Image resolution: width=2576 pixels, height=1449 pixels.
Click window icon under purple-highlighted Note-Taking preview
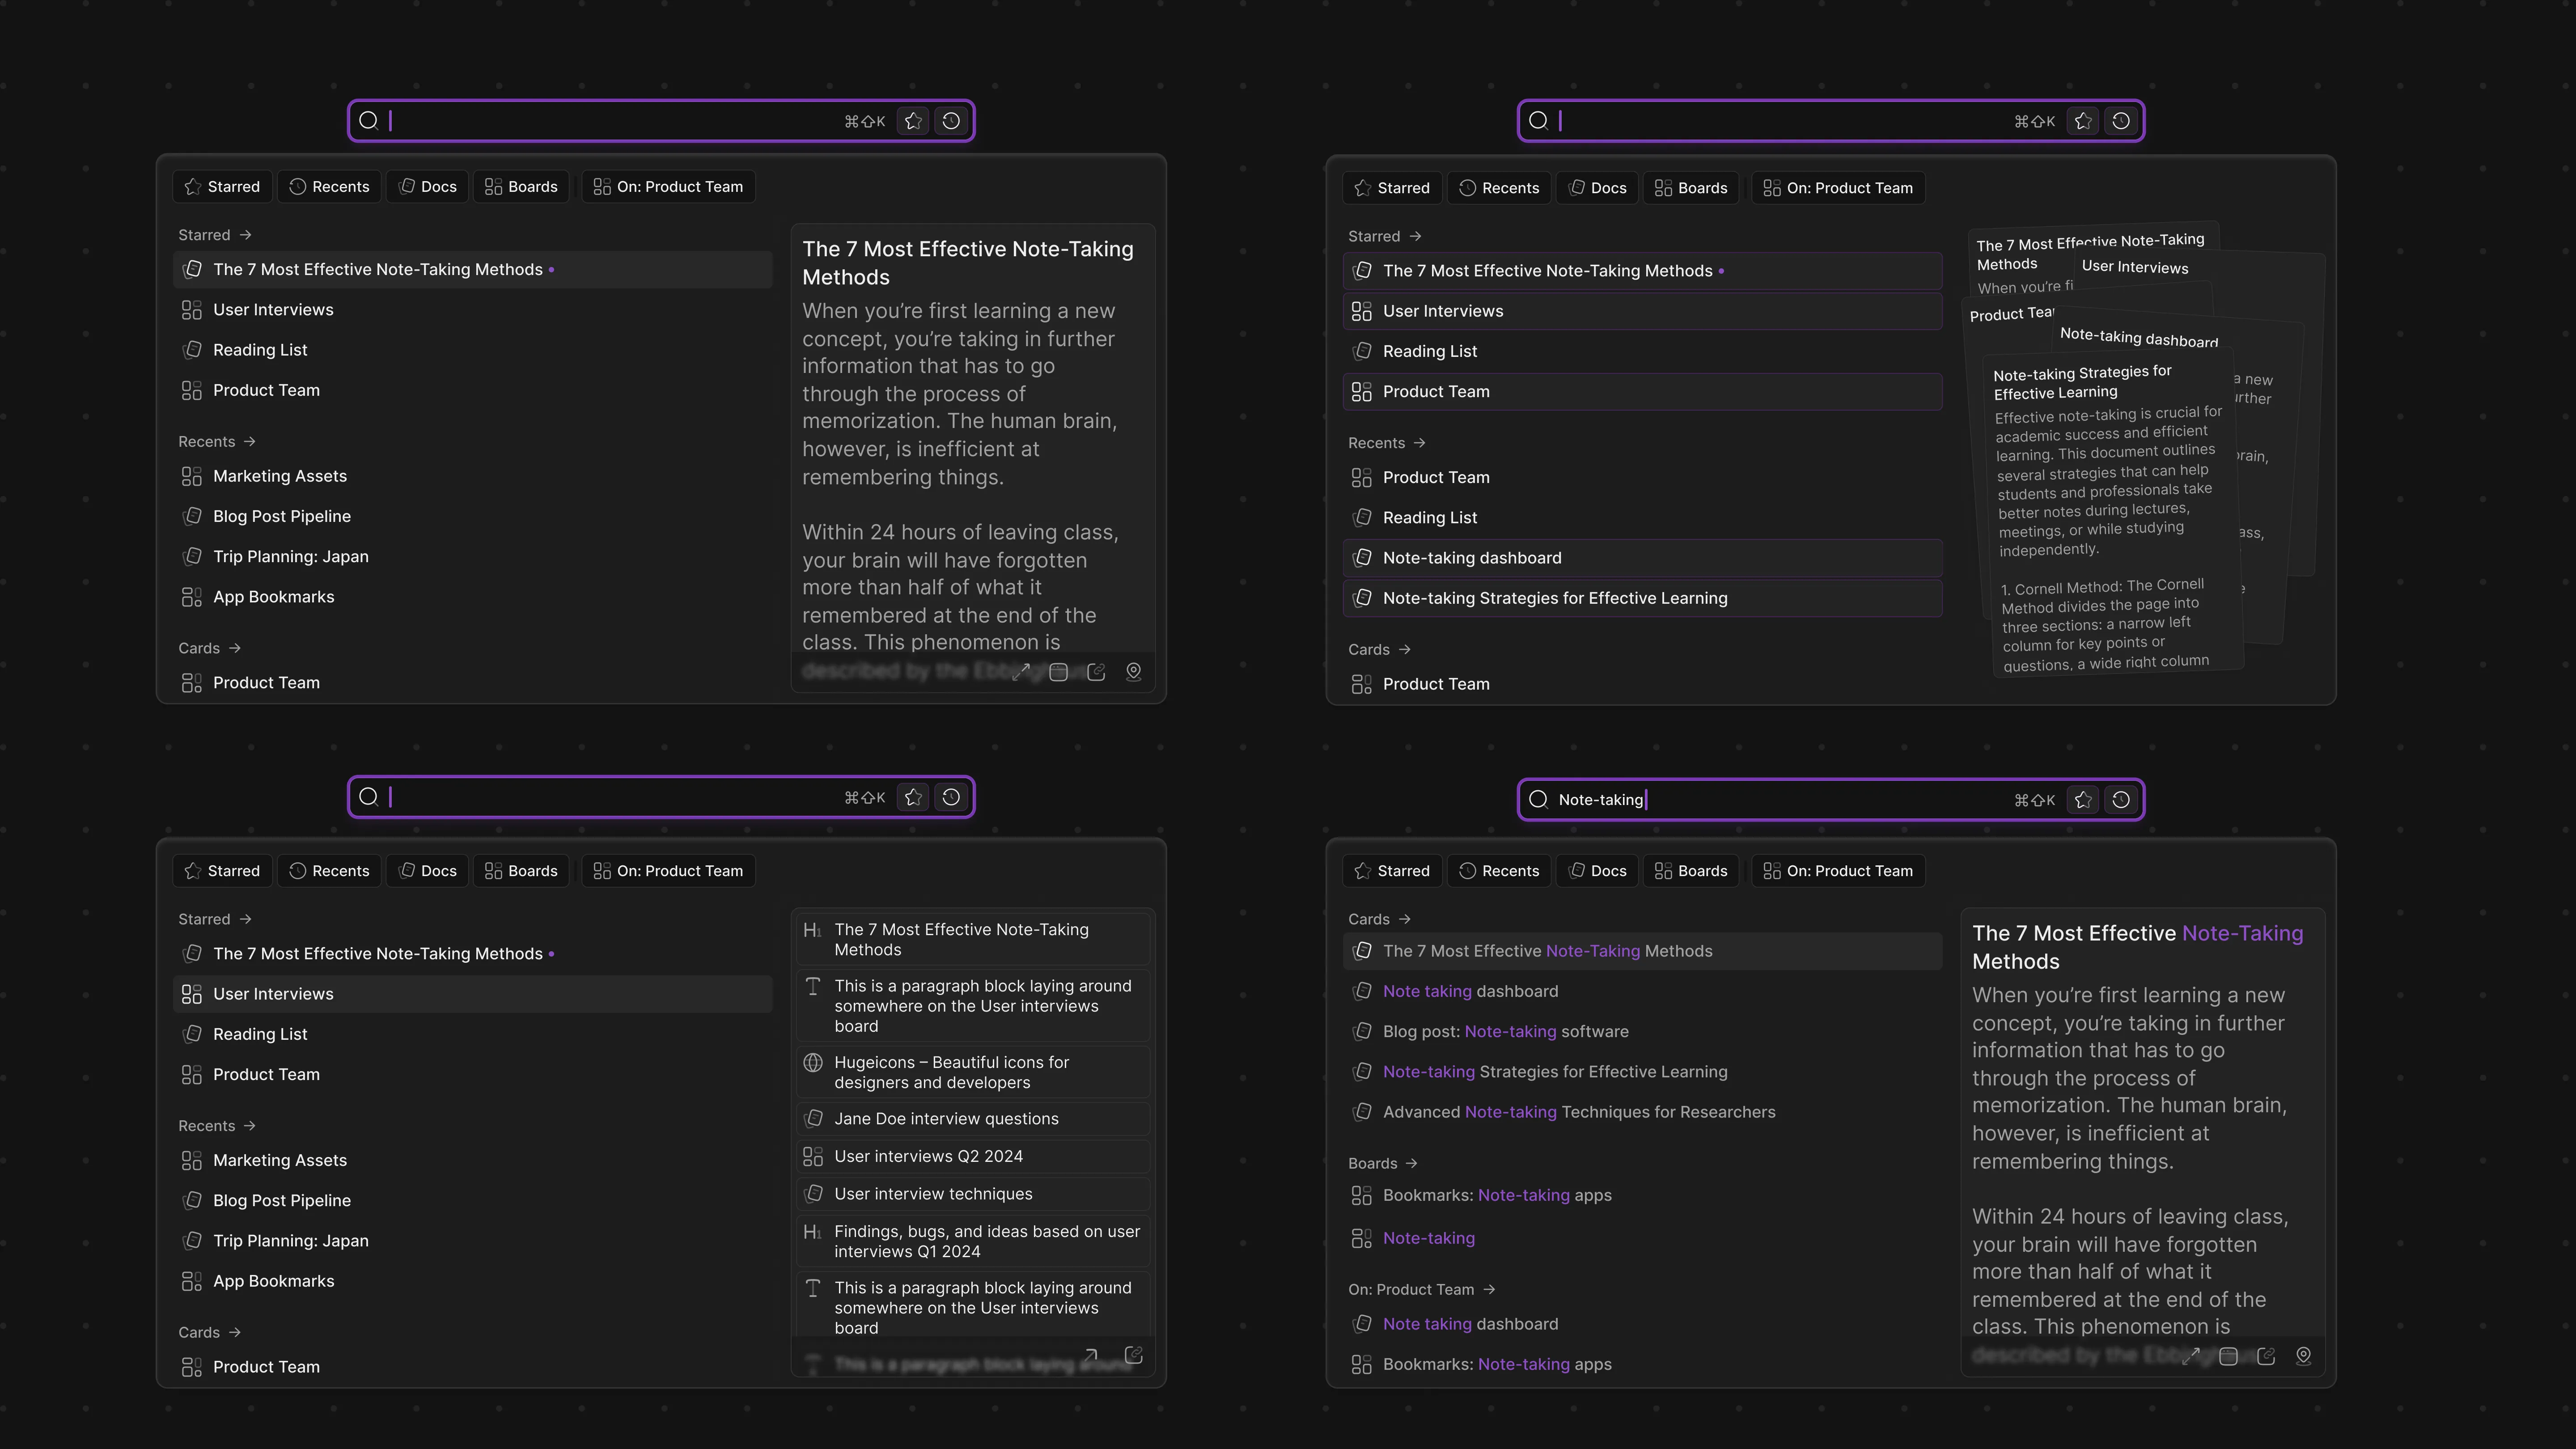point(2228,1356)
